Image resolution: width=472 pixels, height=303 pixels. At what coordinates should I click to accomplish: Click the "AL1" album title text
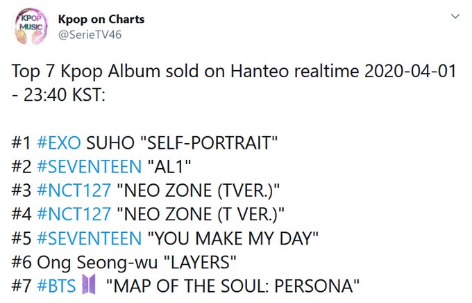point(169,166)
